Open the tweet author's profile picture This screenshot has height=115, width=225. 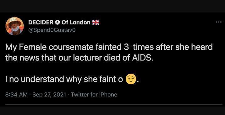click(14, 26)
